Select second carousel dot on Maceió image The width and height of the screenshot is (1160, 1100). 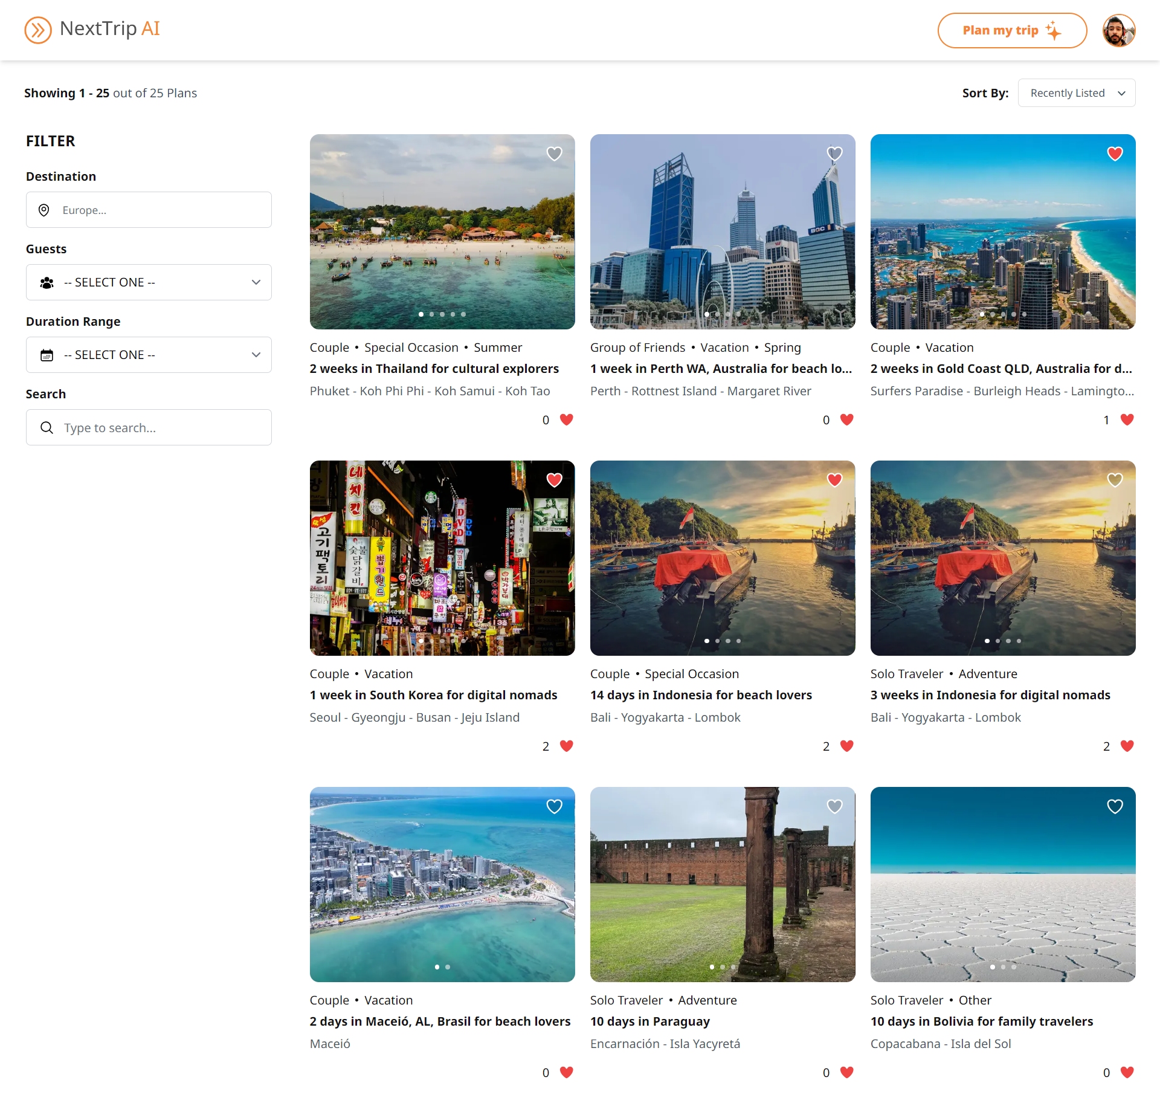click(x=448, y=967)
